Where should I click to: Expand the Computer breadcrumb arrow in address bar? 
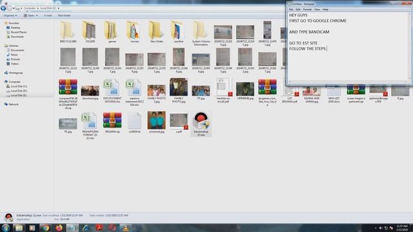(x=38, y=8)
